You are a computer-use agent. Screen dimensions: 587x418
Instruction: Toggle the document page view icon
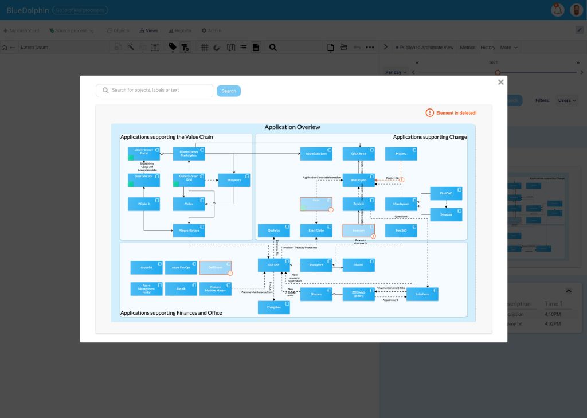point(256,48)
